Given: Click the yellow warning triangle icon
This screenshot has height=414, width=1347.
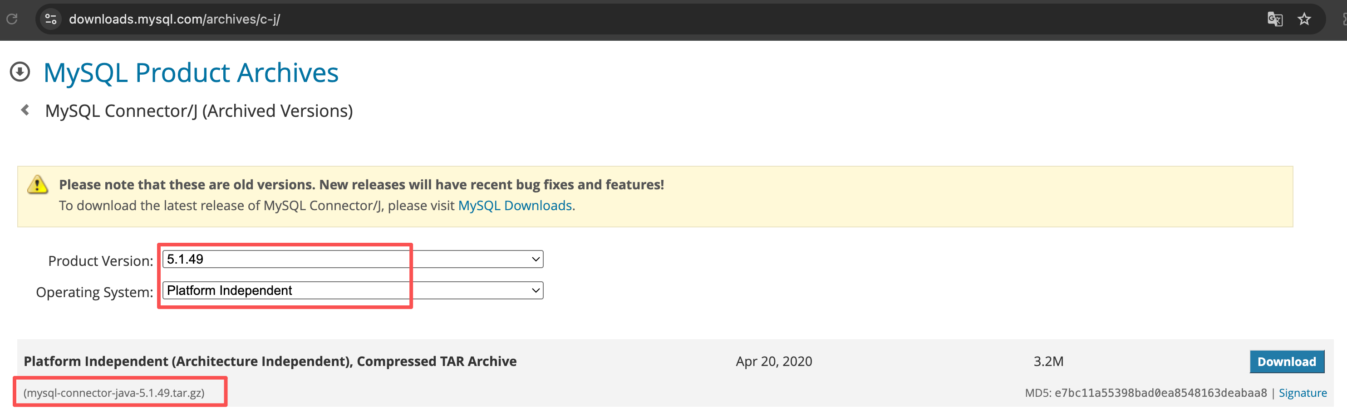Looking at the screenshot, I should [x=38, y=185].
